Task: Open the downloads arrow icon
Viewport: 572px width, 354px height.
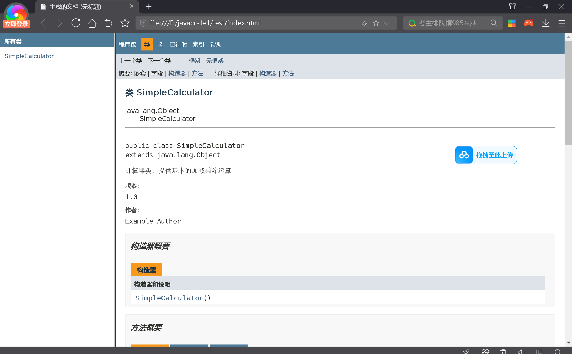Action: [x=546, y=23]
